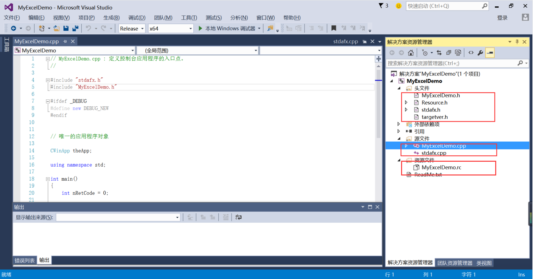Toggle the pin on the MyExcelDemo.cpp tab
The width and height of the screenshot is (533, 279).
(65, 42)
